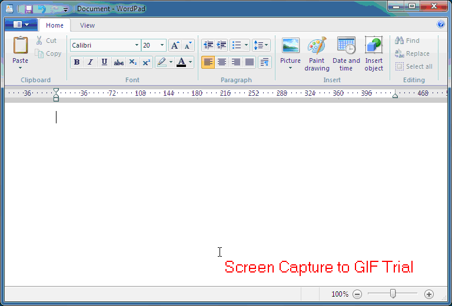Toggle Bold formatting
The height and width of the screenshot is (306, 452).
pos(77,62)
